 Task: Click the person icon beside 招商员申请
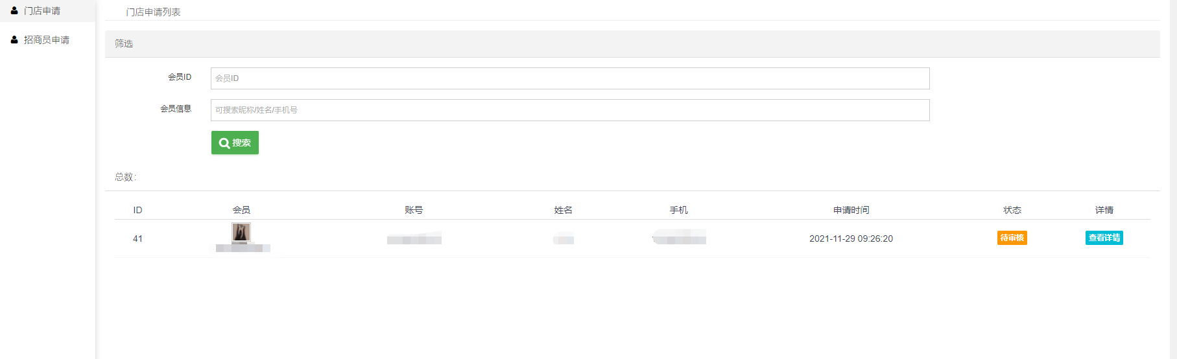tap(14, 40)
